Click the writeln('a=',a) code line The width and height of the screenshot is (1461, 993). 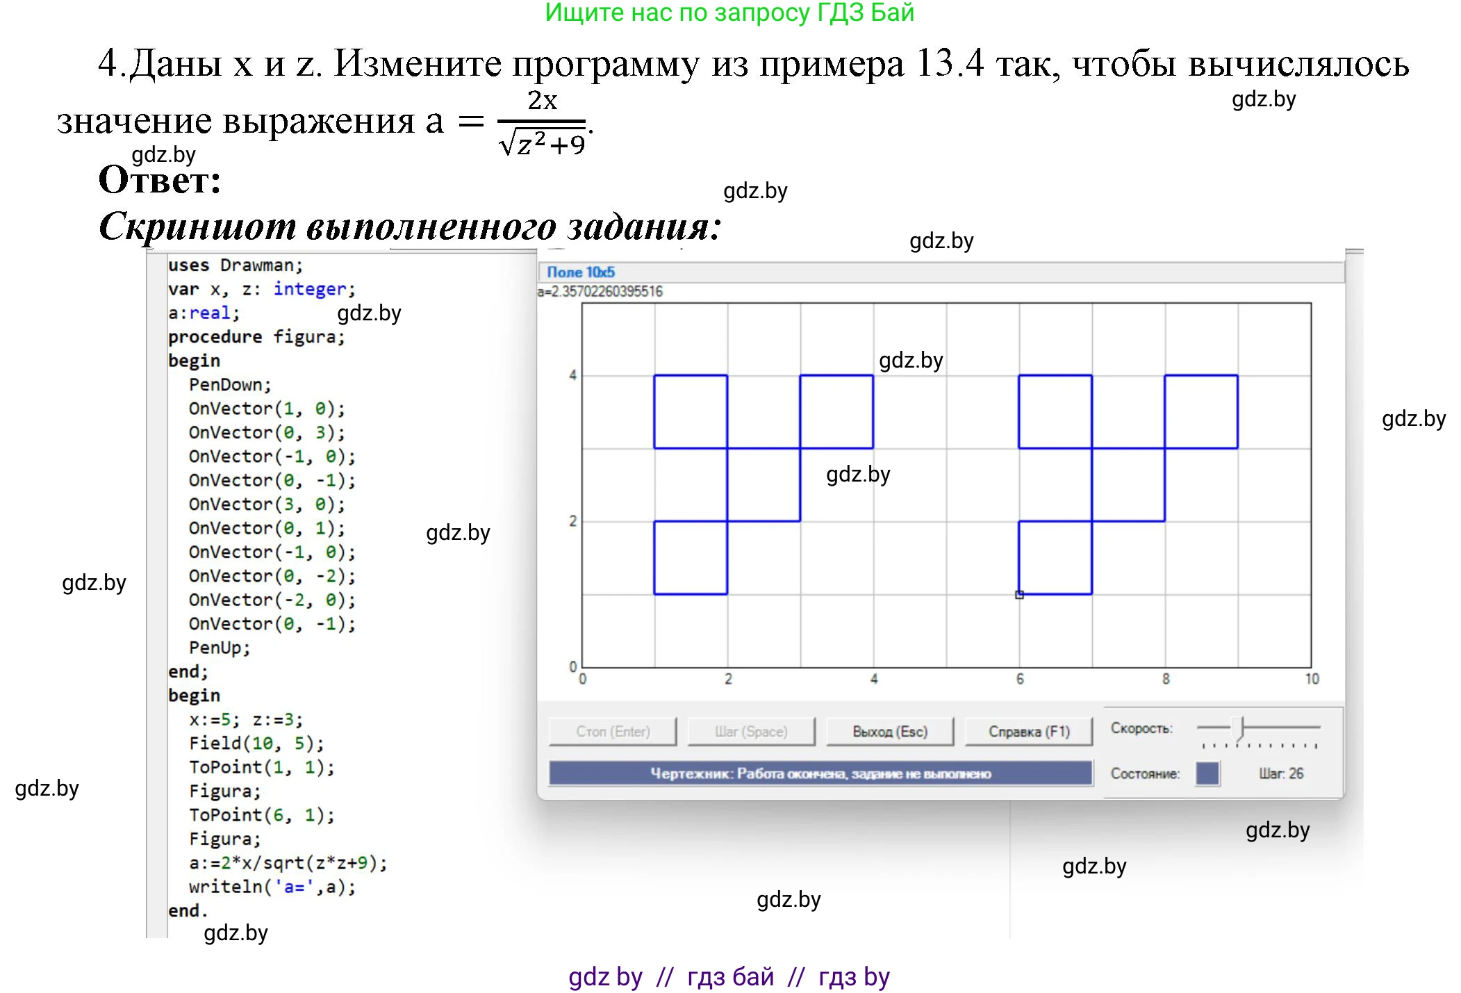[x=272, y=887]
